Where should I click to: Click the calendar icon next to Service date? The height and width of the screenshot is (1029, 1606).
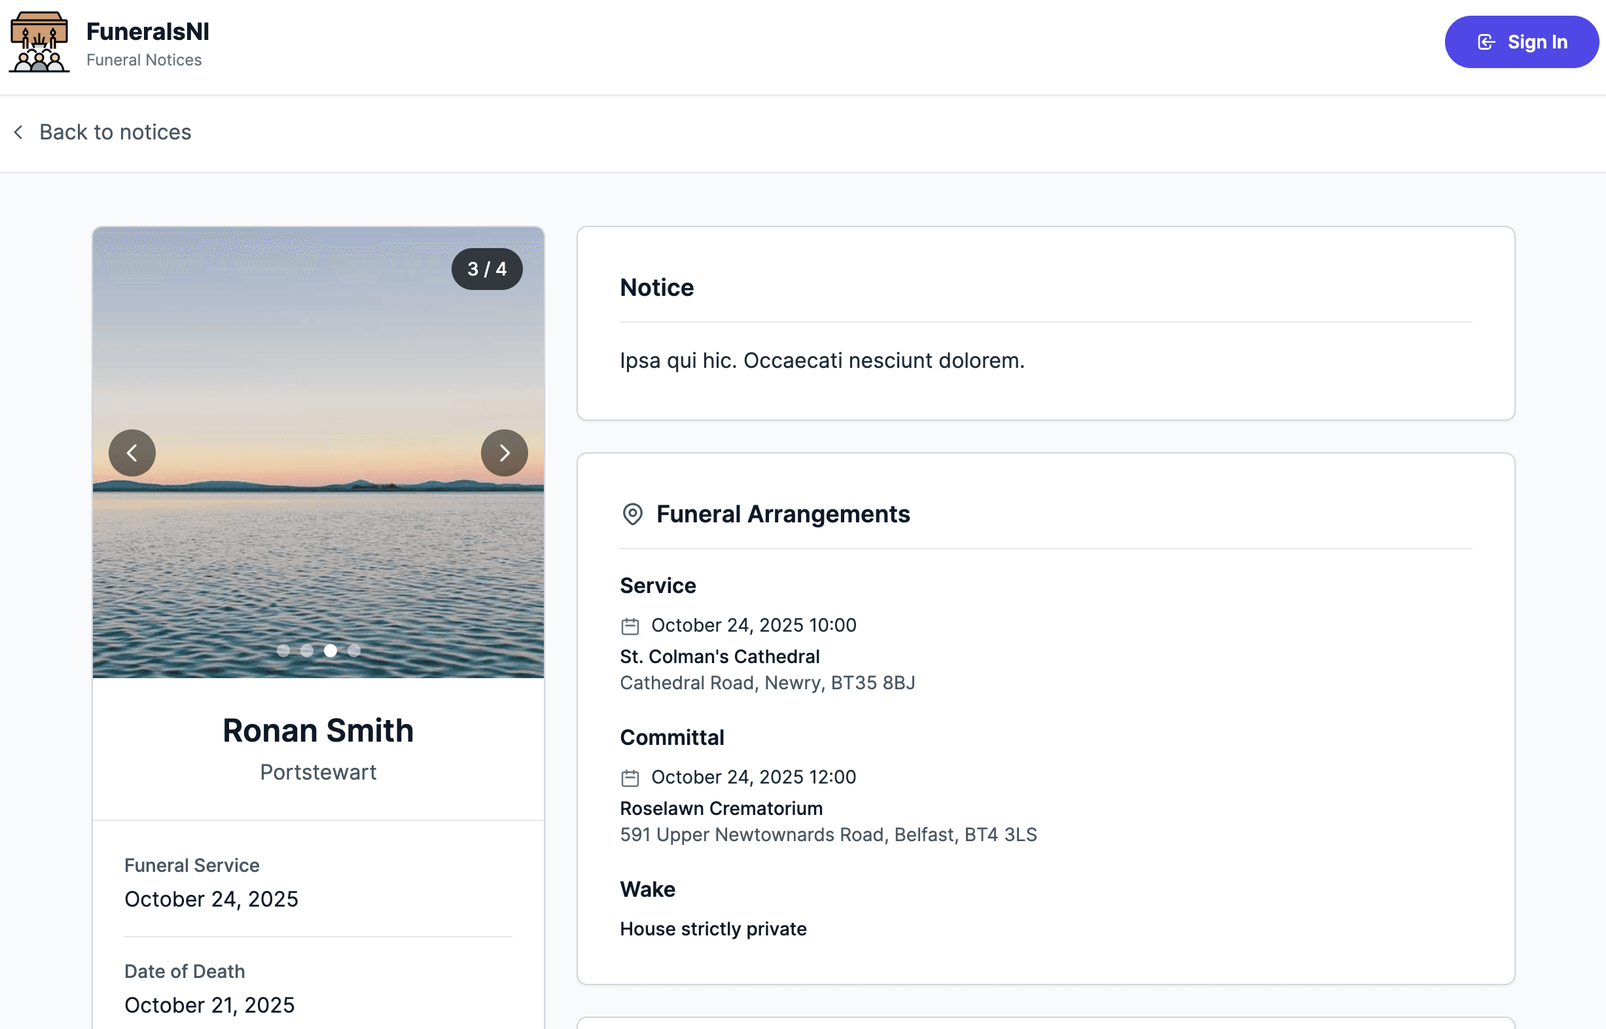click(630, 626)
